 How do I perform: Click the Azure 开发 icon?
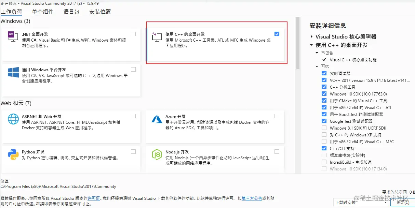(157, 119)
